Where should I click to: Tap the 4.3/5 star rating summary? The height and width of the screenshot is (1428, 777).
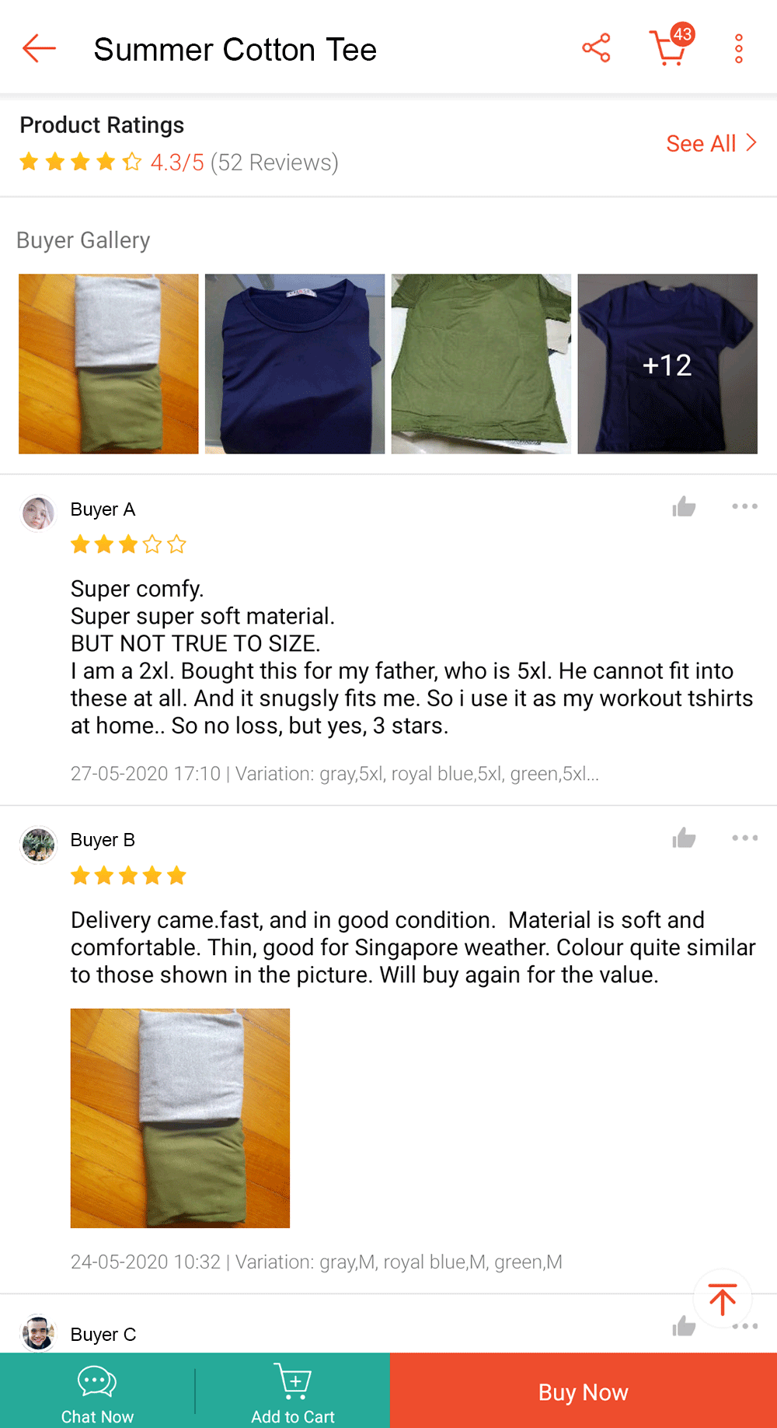[x=179, y=163]
